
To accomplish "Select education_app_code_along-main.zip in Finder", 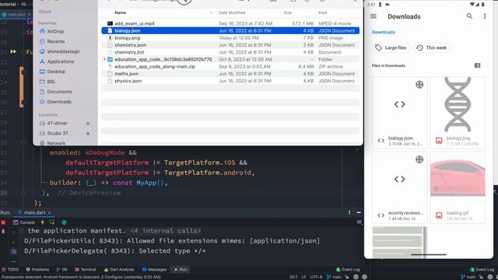I will click(x=230, y=66).
